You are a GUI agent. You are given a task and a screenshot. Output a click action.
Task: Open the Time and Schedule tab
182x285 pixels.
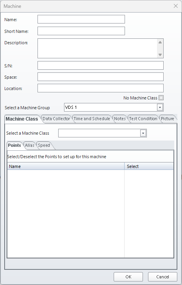coord(92,119)
